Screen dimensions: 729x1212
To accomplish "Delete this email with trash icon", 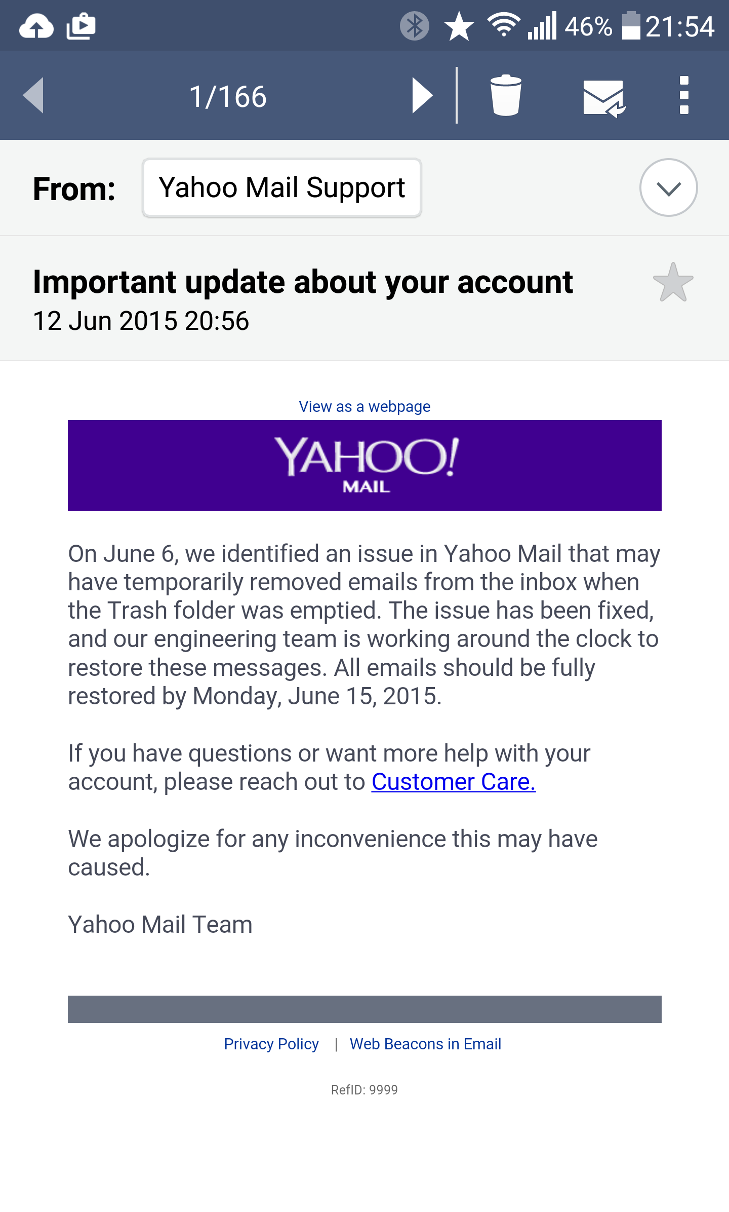I will [x=506, y=95].
